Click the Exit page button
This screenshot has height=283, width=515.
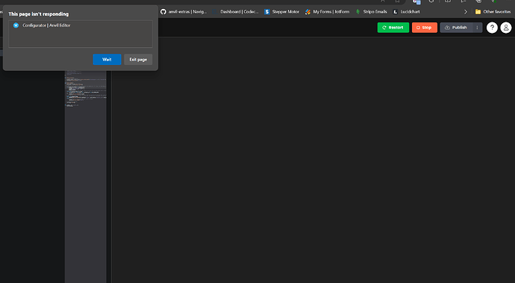click(138, 60)
